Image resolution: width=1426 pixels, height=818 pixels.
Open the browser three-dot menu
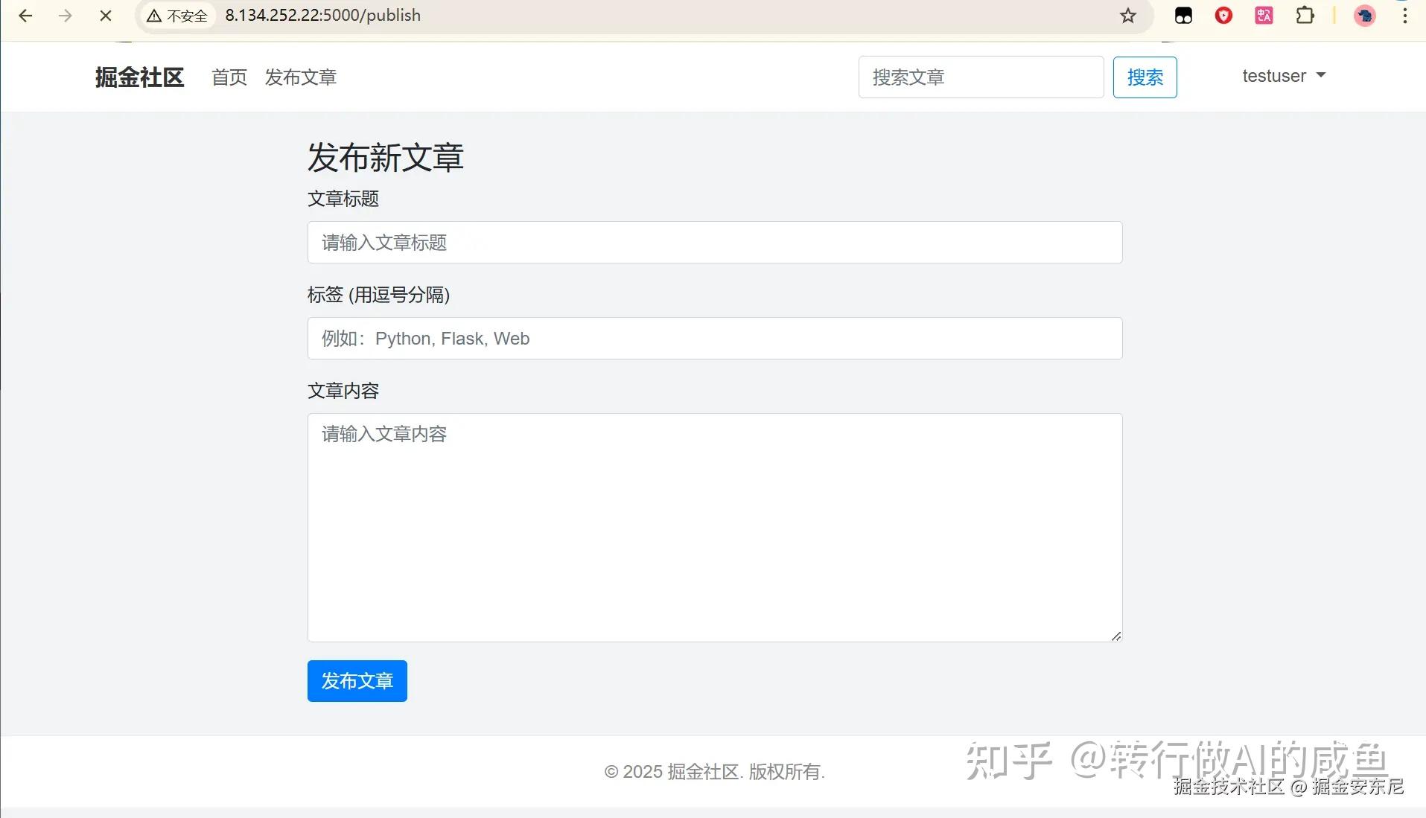coord(1405,16)
